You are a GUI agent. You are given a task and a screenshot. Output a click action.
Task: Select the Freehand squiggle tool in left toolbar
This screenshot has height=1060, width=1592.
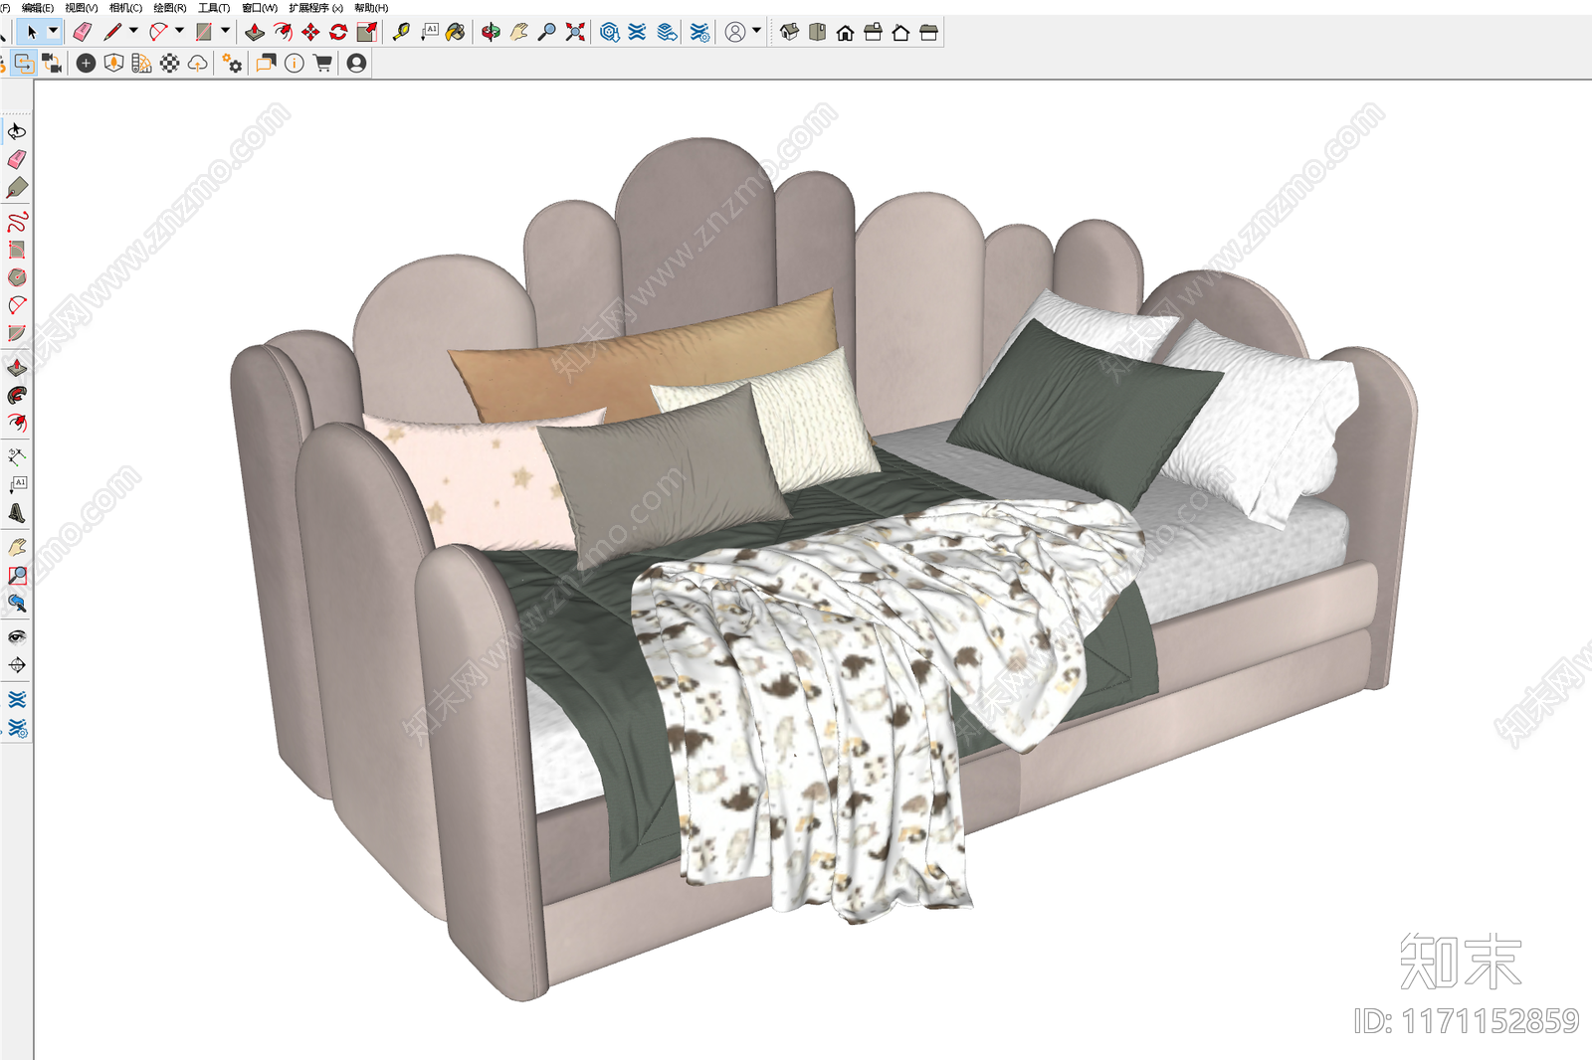click(x=17, y=221)
